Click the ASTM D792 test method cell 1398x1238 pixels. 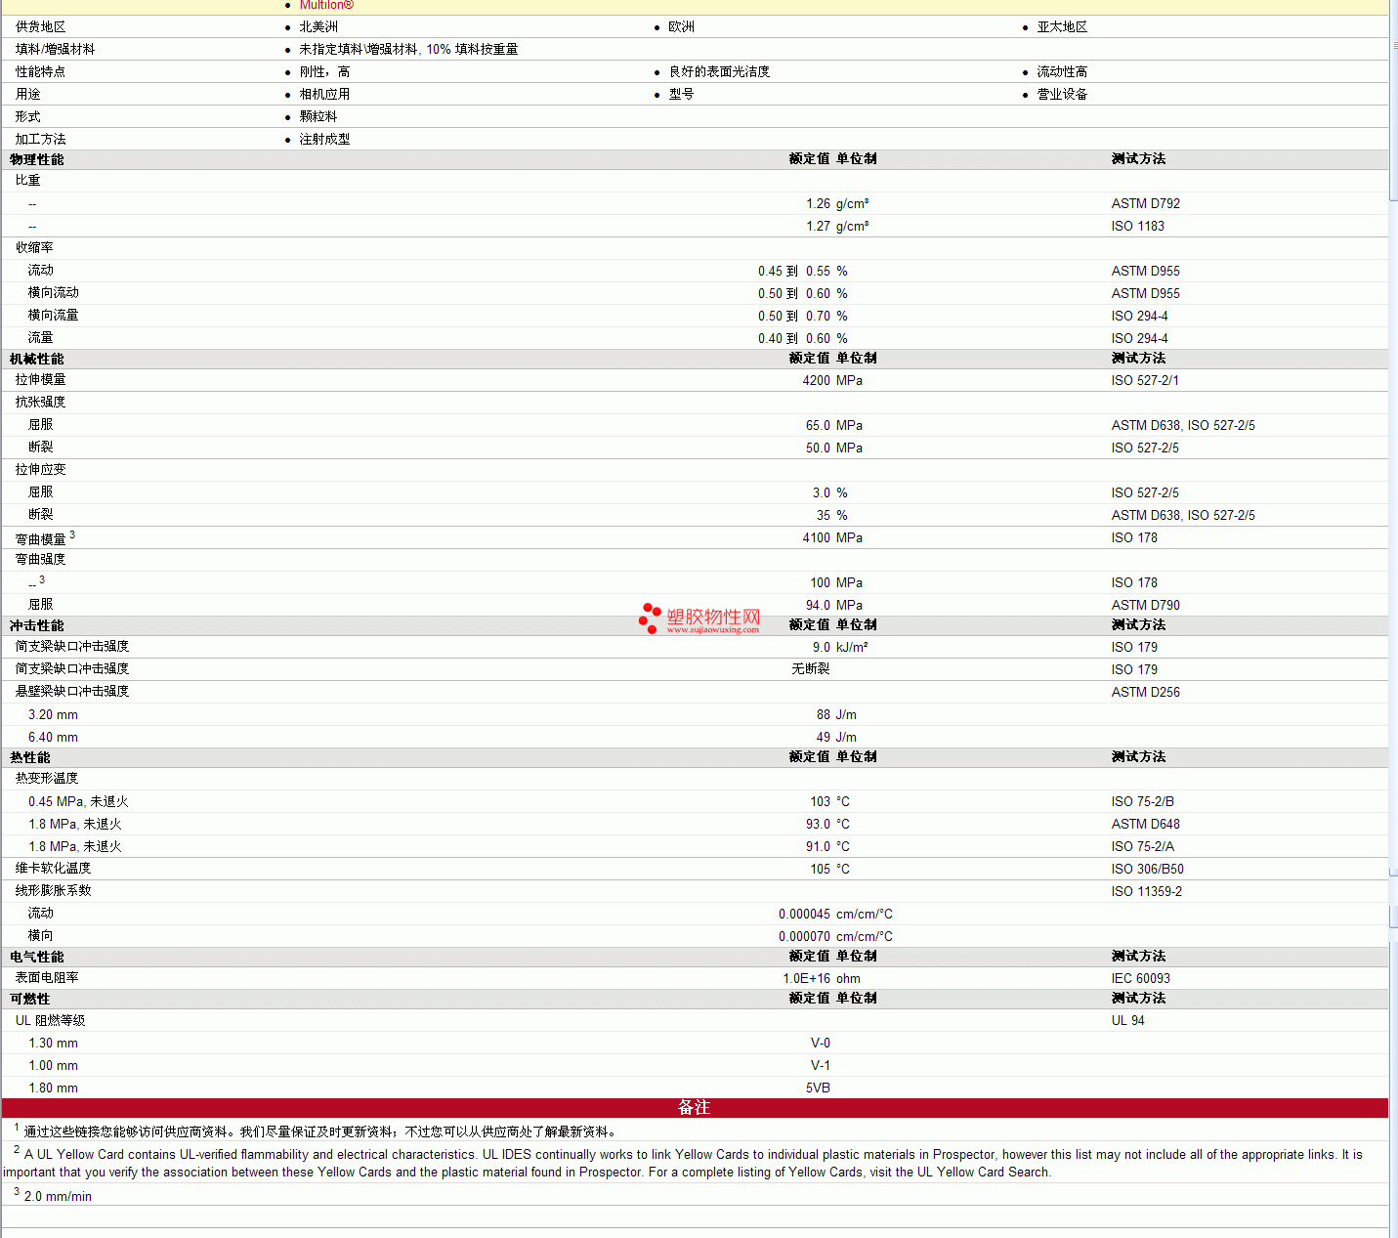tap(1145, 204)
